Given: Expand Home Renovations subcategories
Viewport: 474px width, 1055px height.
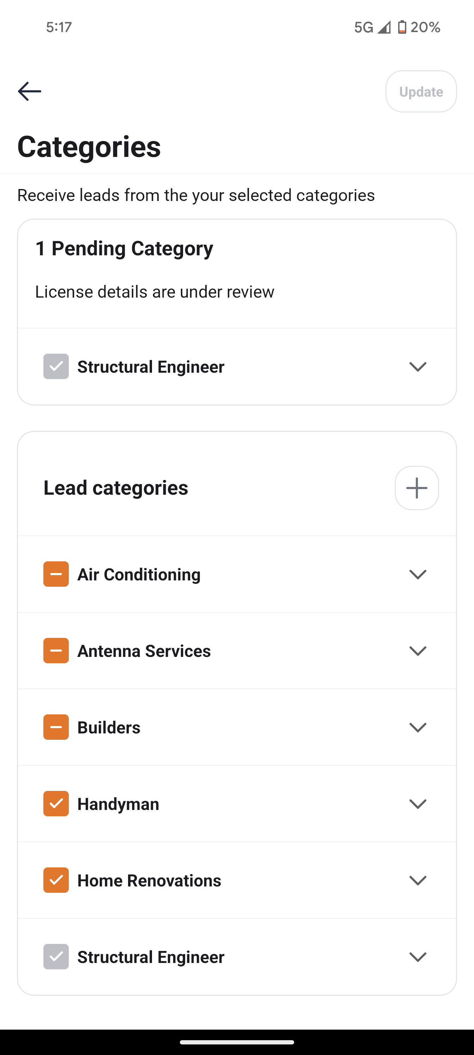Looking at the screenshot, I should pyautogui.click(x=418, y=880).
